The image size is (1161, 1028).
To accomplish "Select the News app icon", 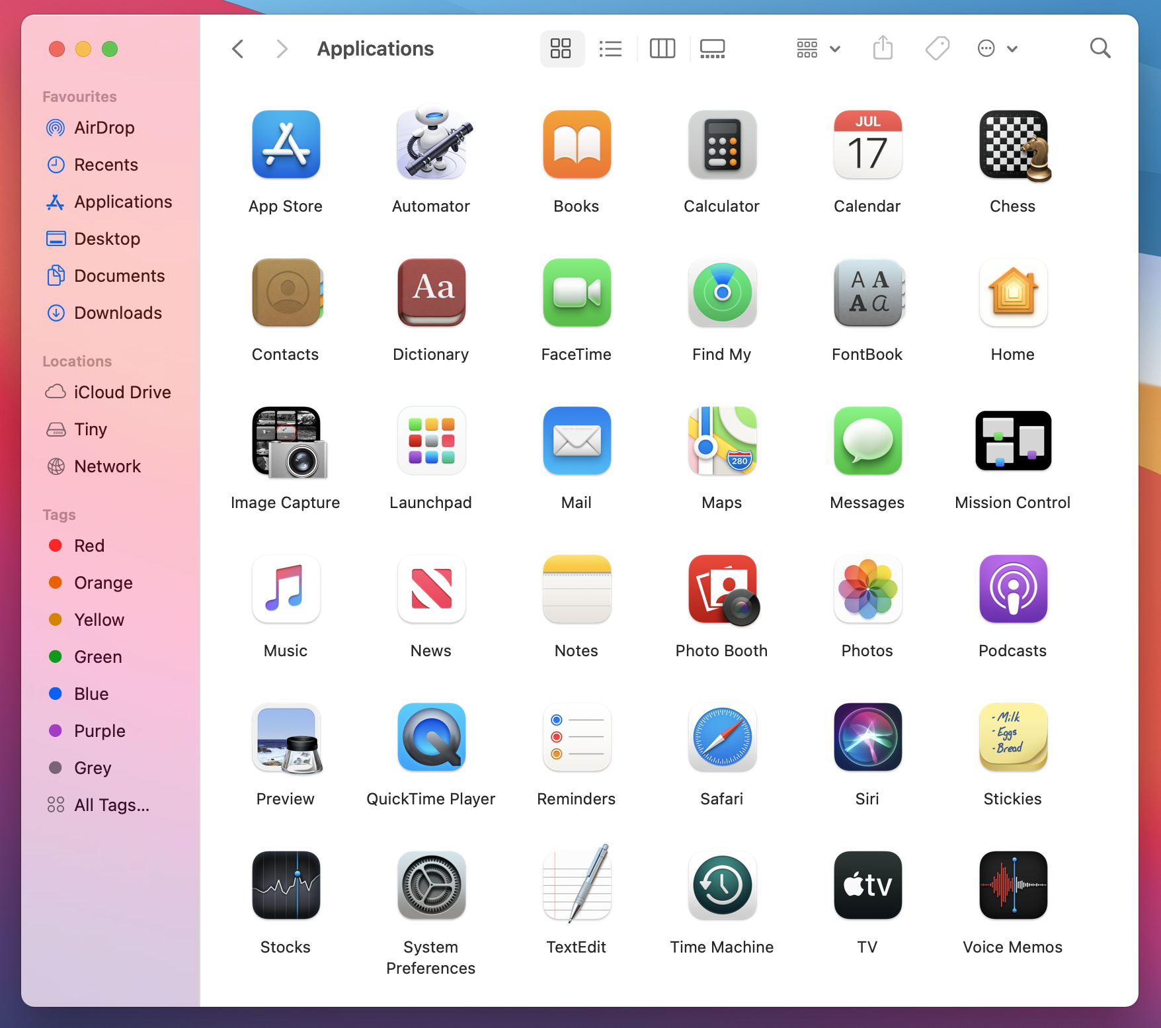I will click(x=431, y=589).
